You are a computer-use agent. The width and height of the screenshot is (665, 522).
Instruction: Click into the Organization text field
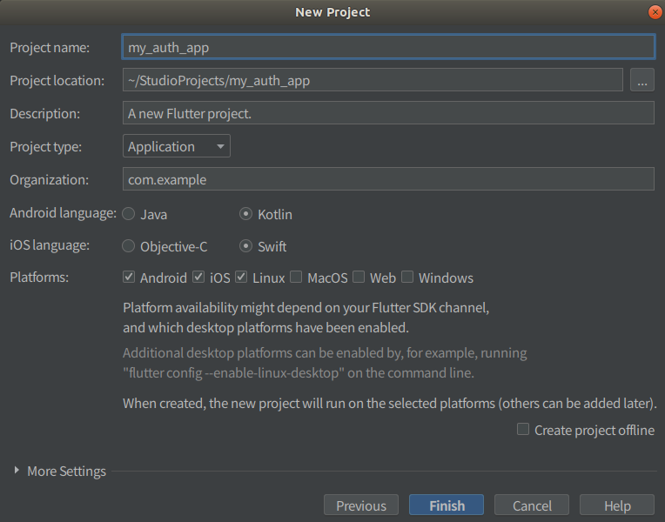[388, 179]
